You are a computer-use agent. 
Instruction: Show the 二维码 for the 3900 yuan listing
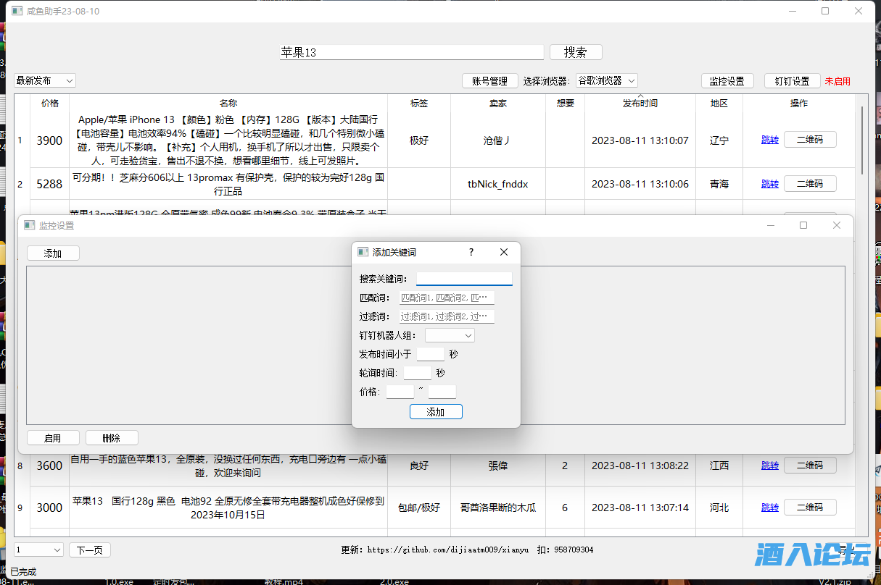coord(810,139)
